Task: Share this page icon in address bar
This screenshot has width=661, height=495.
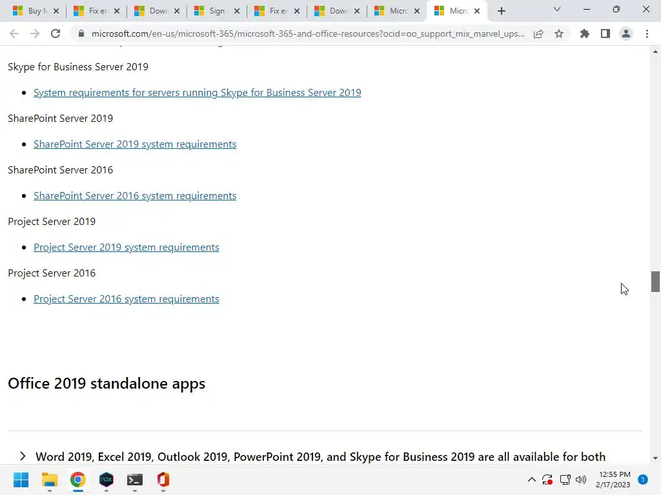Action: click(538, 34)
